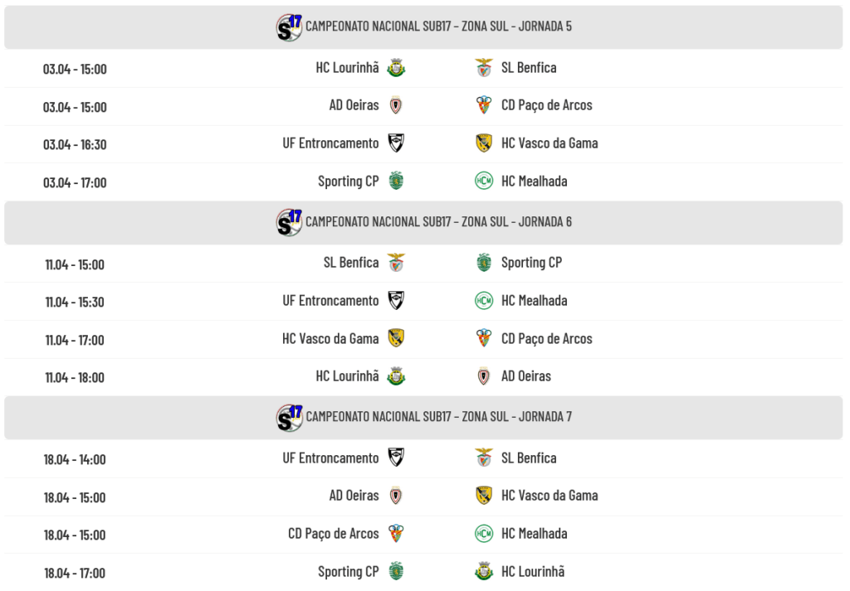Select CD Paço de Arcos crest in 11.04 fixture

pos(484,338)
